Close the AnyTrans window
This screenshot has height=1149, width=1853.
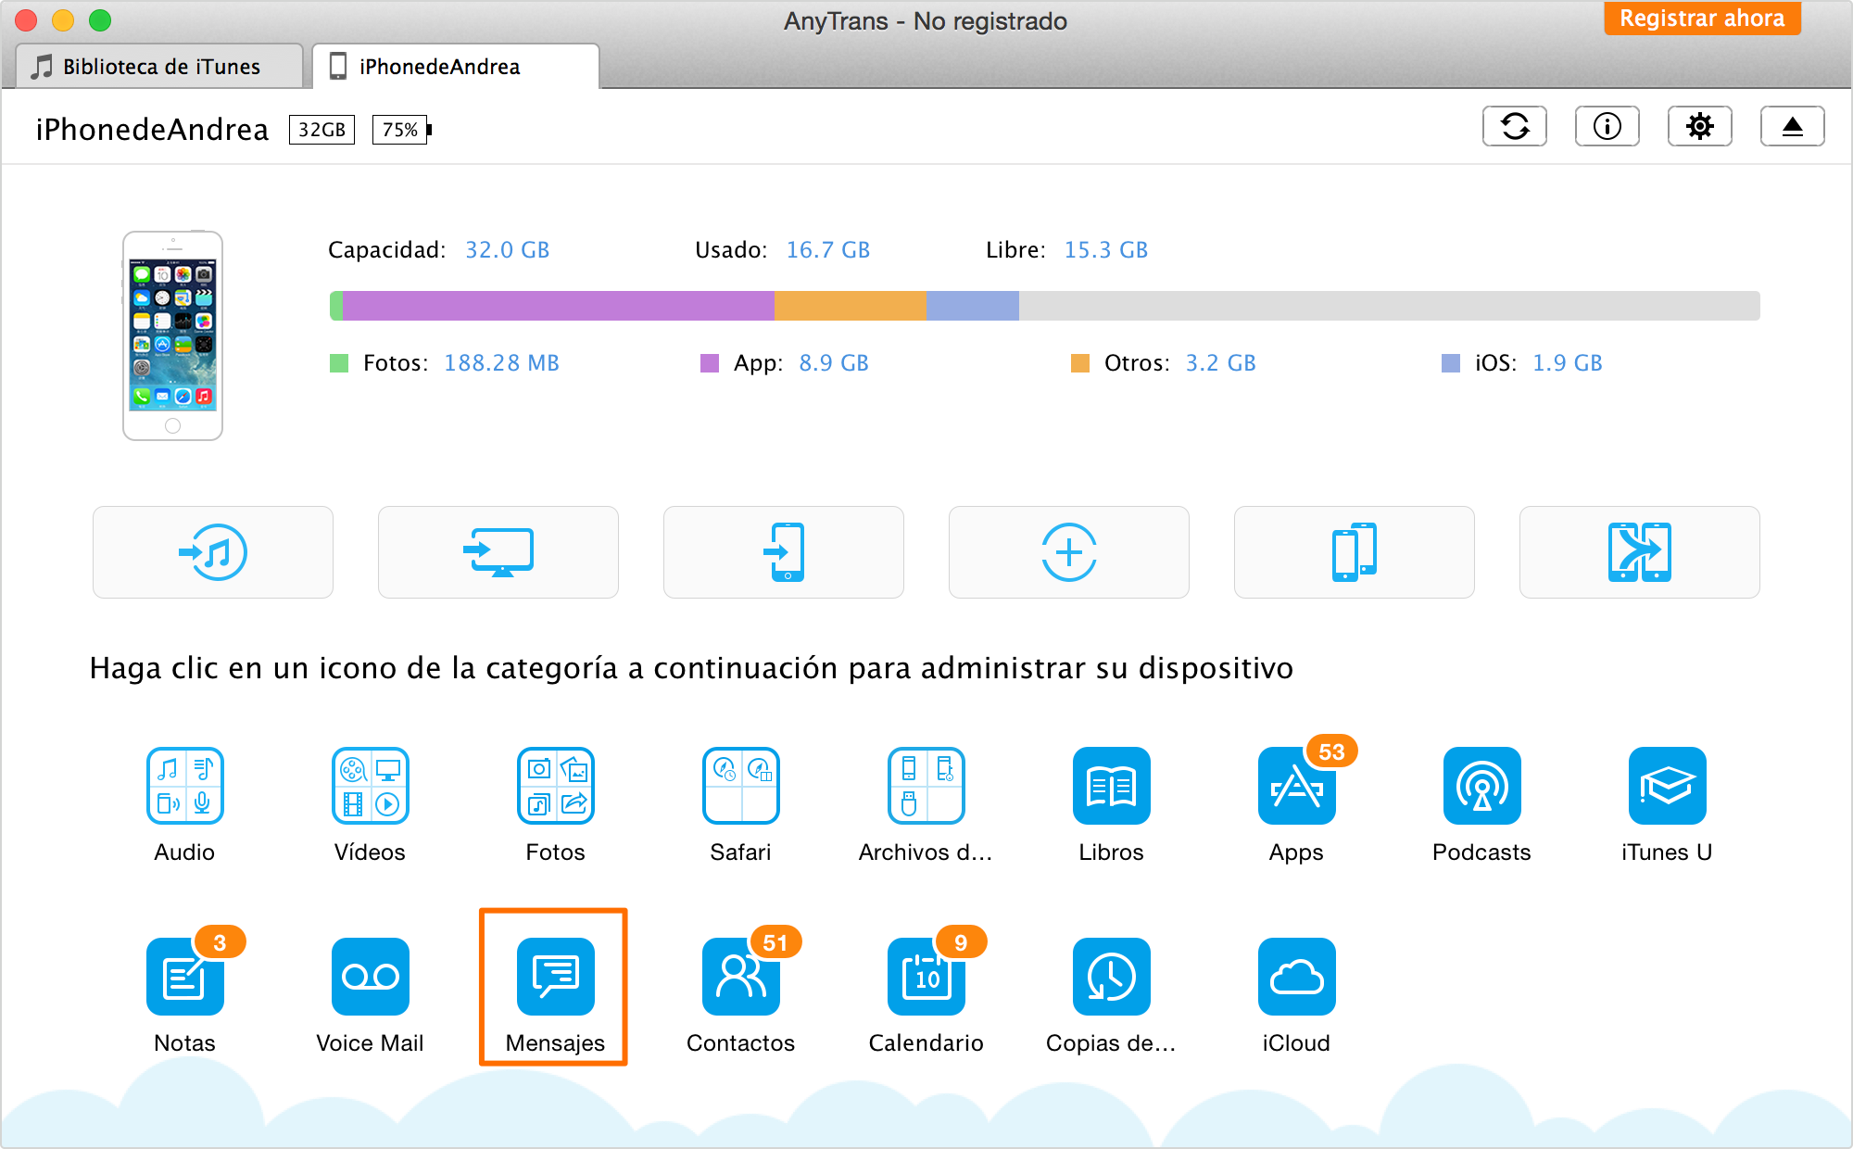(26, 20)
